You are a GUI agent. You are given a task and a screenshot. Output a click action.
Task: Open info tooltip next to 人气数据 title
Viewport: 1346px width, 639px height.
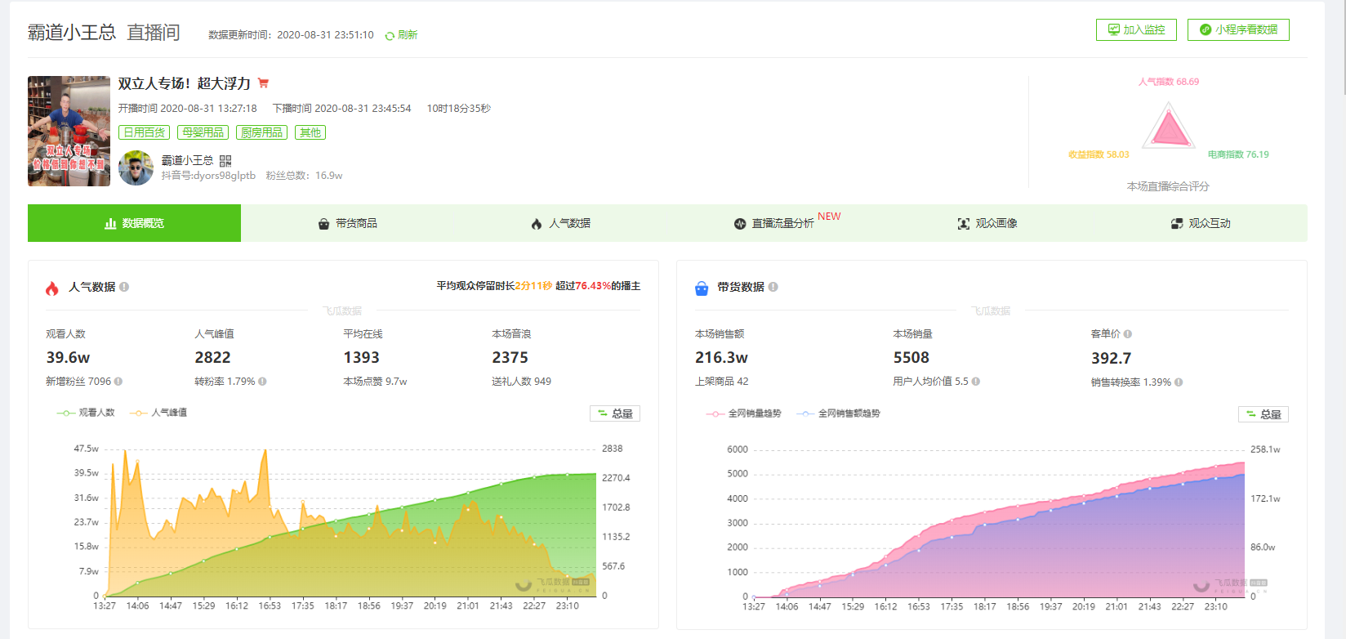(124, 287)
